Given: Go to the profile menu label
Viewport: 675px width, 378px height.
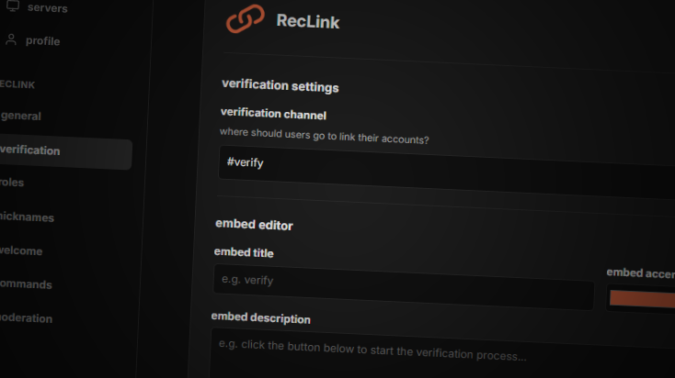Looking at the screenshot, I should [42, 41].
